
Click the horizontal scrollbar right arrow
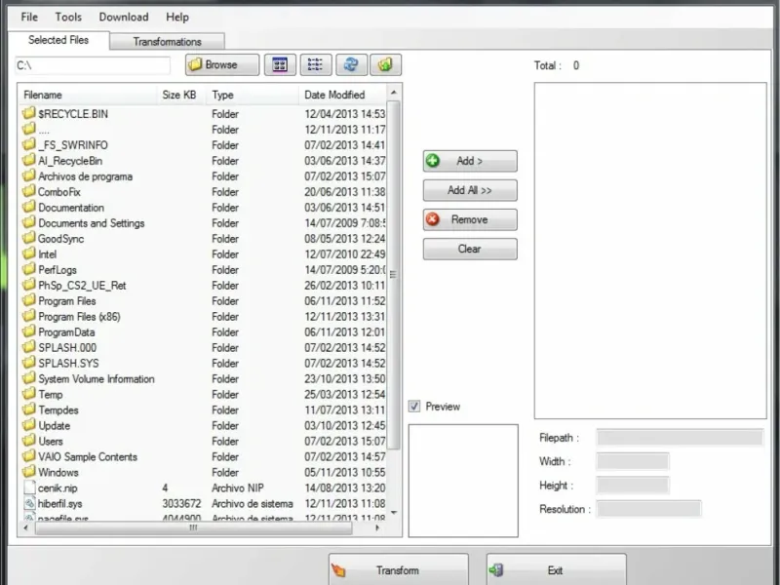pyautogui.click(x=377, y=527)
